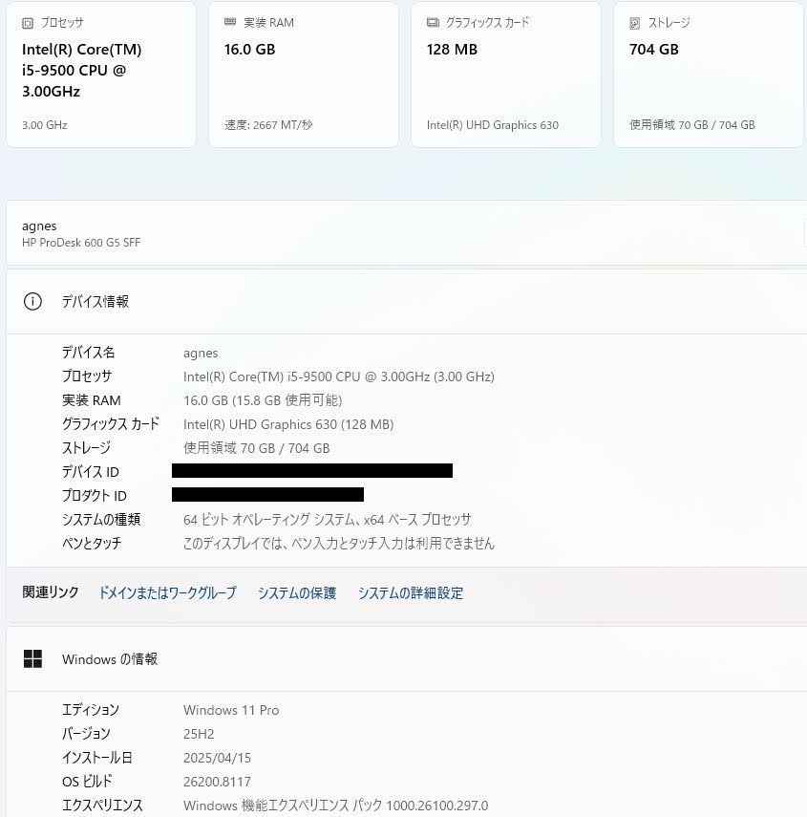807x817 pixels.
Task: Click 'Intel(R) UHD Graphics 630' in graphics card
Action: 493,125
